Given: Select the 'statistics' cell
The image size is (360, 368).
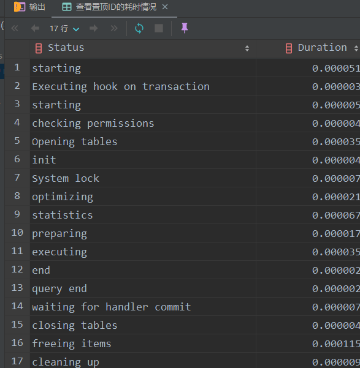Looking at the screenshot, I should coord(143,215).
